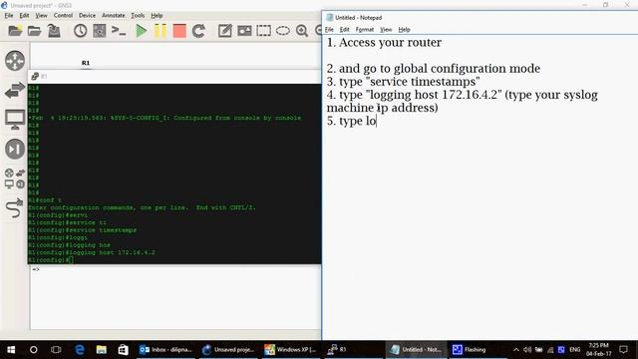638x359 pixels.
Task: Click the GNS3 open project folder icon
Action: (x=34, y=31)
